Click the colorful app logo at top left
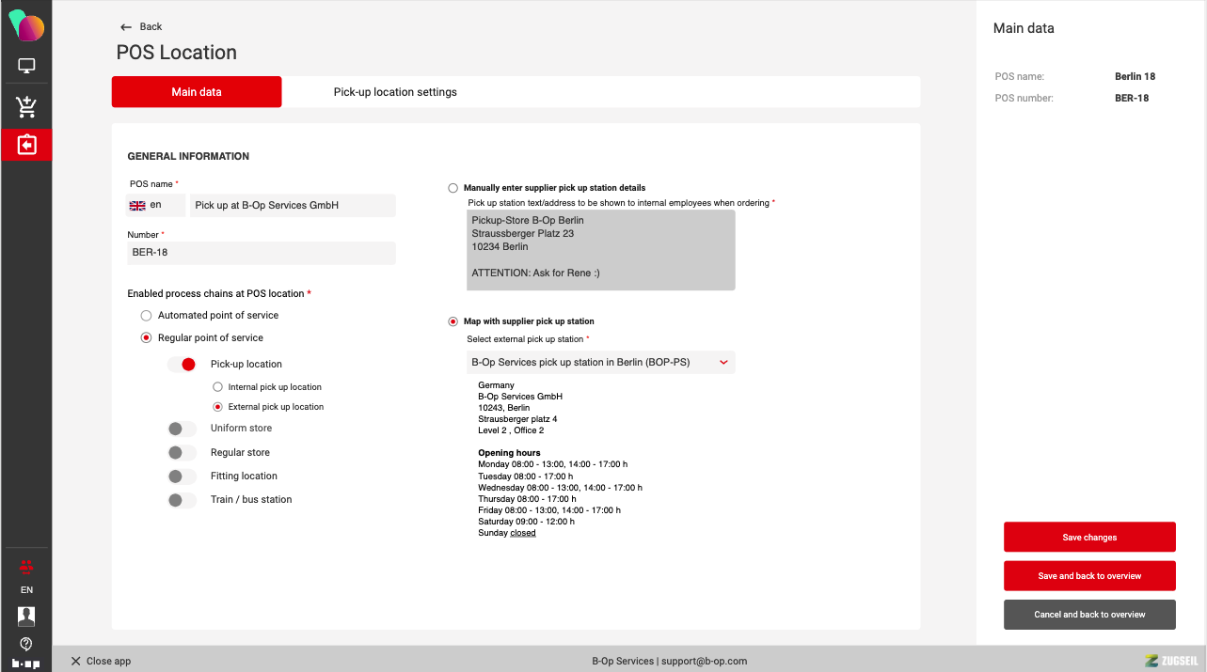Viewport: 1207px width, 672px height. (x=26, y=25)
